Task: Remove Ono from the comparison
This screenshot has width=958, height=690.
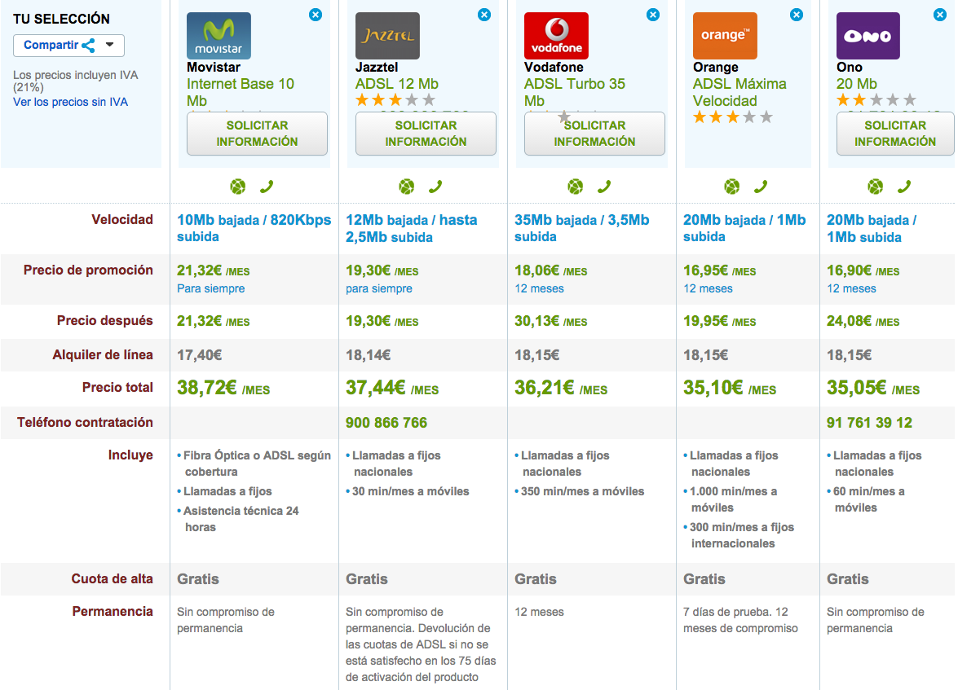Action: point(940,15)
